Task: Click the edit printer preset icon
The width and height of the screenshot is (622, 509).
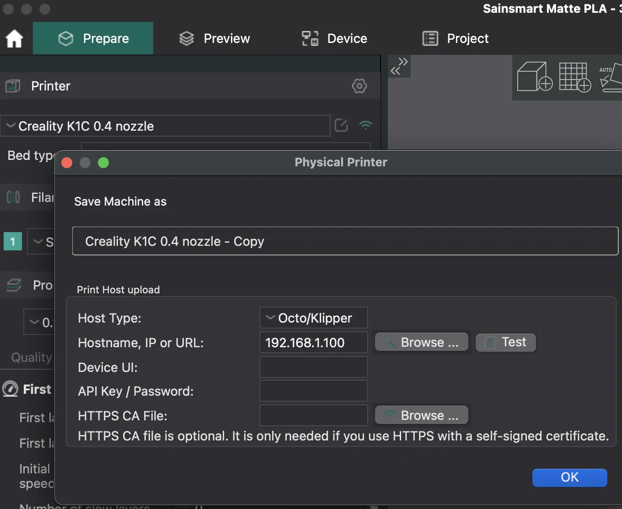Action: 341,125
